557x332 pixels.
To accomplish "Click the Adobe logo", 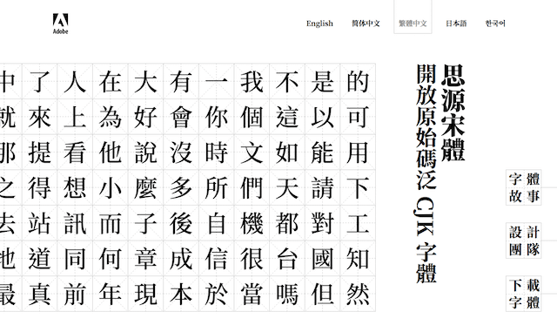I will (x=60, y=24).
